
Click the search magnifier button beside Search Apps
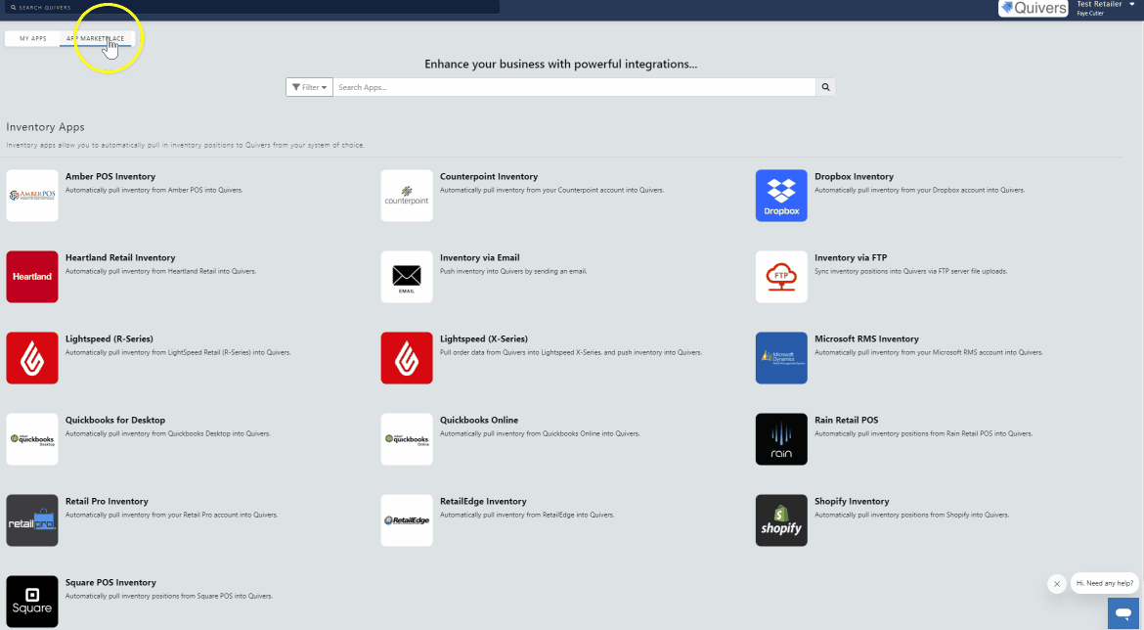pyautogui.click(x=825, y=88)
